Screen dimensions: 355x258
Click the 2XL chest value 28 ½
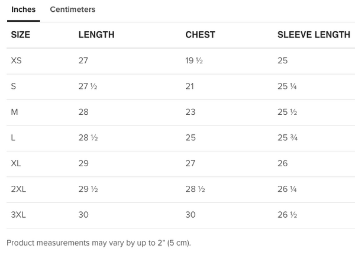(195, 189)
